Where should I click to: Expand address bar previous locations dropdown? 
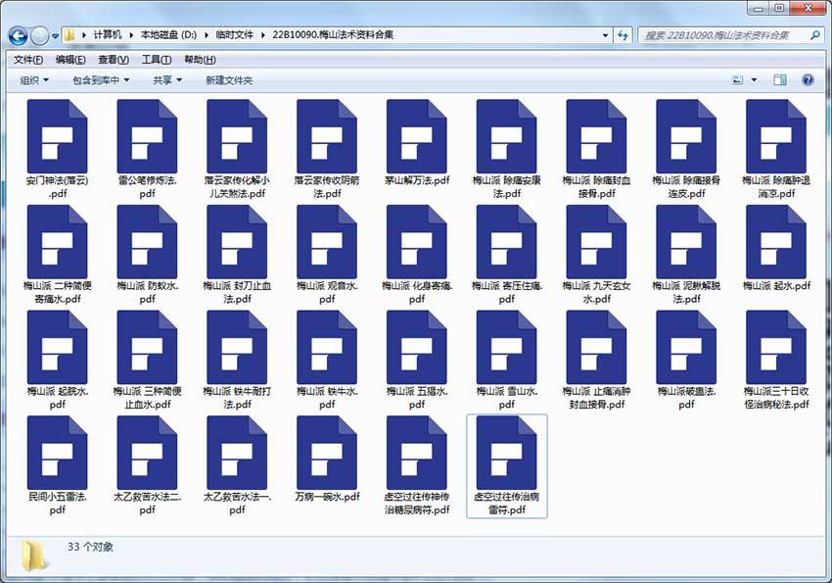pos(606,35)
